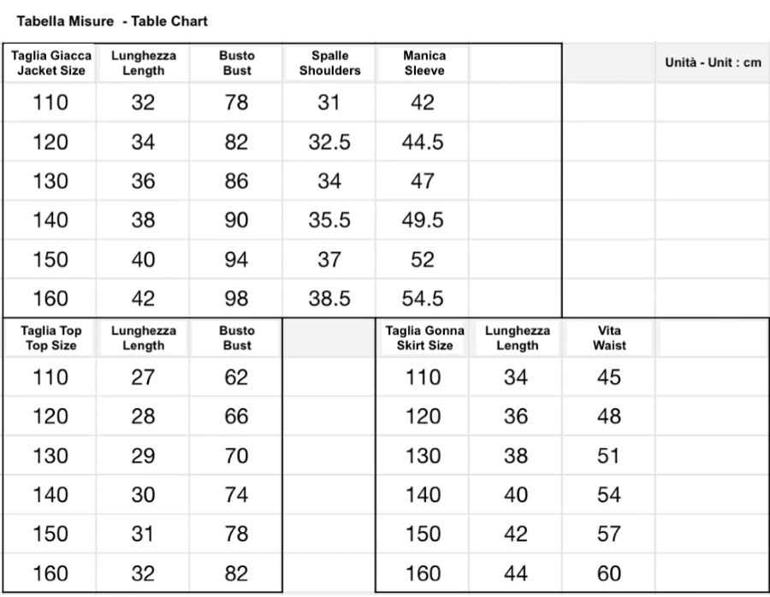The height and width of the screenshot is (597, 770).
Task: Click the Taglia Giacca Jacket Size header
Action: tap(50, 62)
